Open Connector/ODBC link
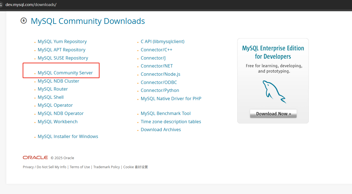 [x=159, y=82]
